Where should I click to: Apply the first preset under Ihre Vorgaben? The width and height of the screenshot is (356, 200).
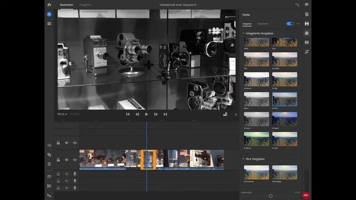(256, 172)
